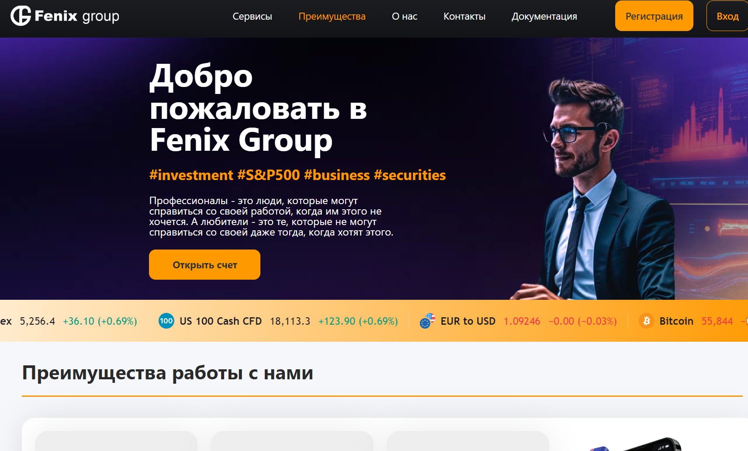Click the Fenix group brand text
The height and width of the screenshot is (451, 748).
tap(77, 16)
